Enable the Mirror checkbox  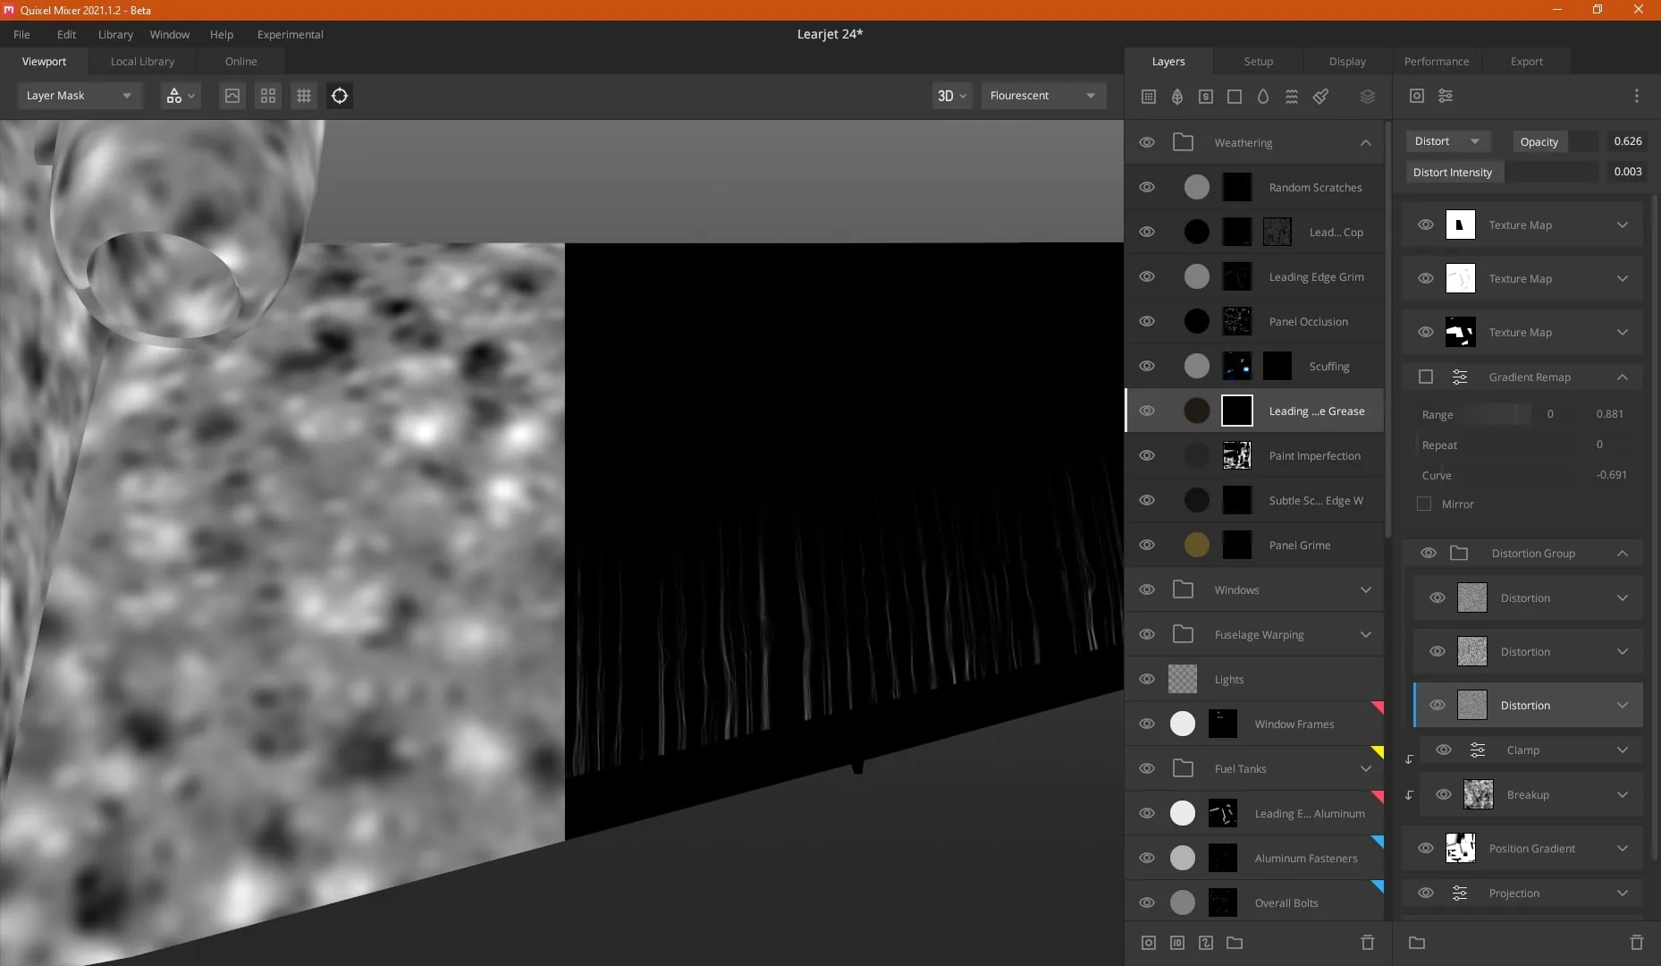click(x=1424, y=504)
